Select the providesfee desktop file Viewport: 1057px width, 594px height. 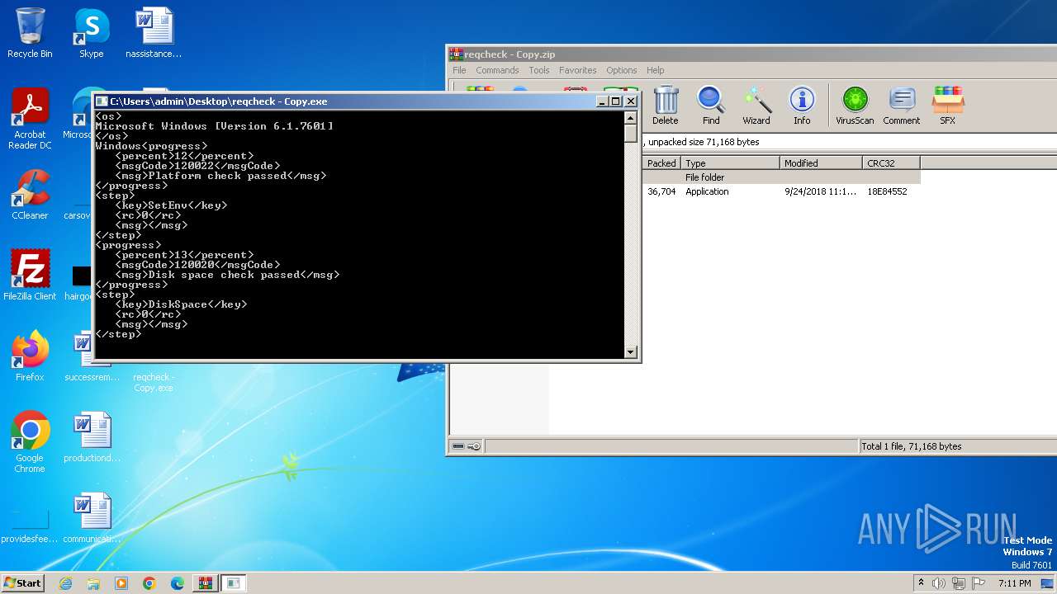30,526
